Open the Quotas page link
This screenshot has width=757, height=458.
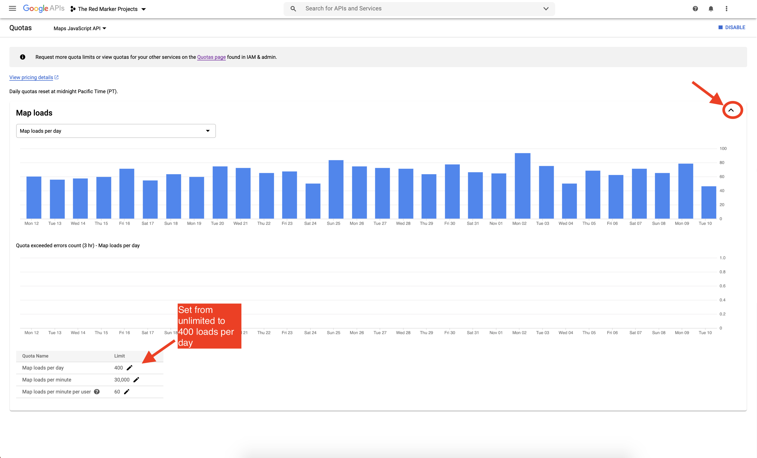[211, 57]
